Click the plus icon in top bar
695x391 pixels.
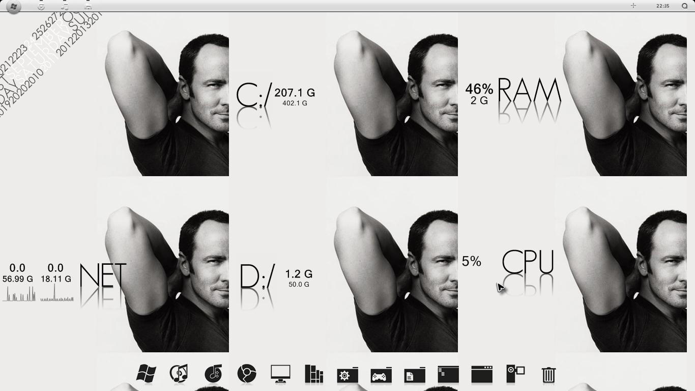[x=633, y=6]
